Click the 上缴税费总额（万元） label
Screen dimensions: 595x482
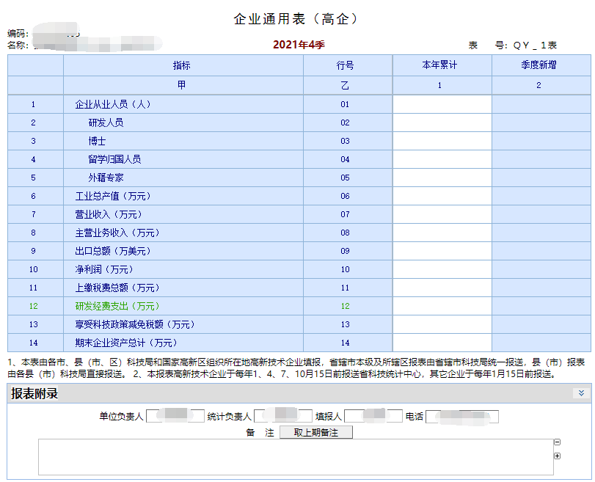(x=117, y=288)
